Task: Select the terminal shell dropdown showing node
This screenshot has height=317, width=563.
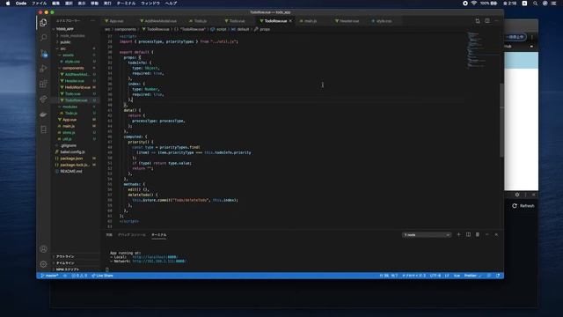Action: point(427,235)
